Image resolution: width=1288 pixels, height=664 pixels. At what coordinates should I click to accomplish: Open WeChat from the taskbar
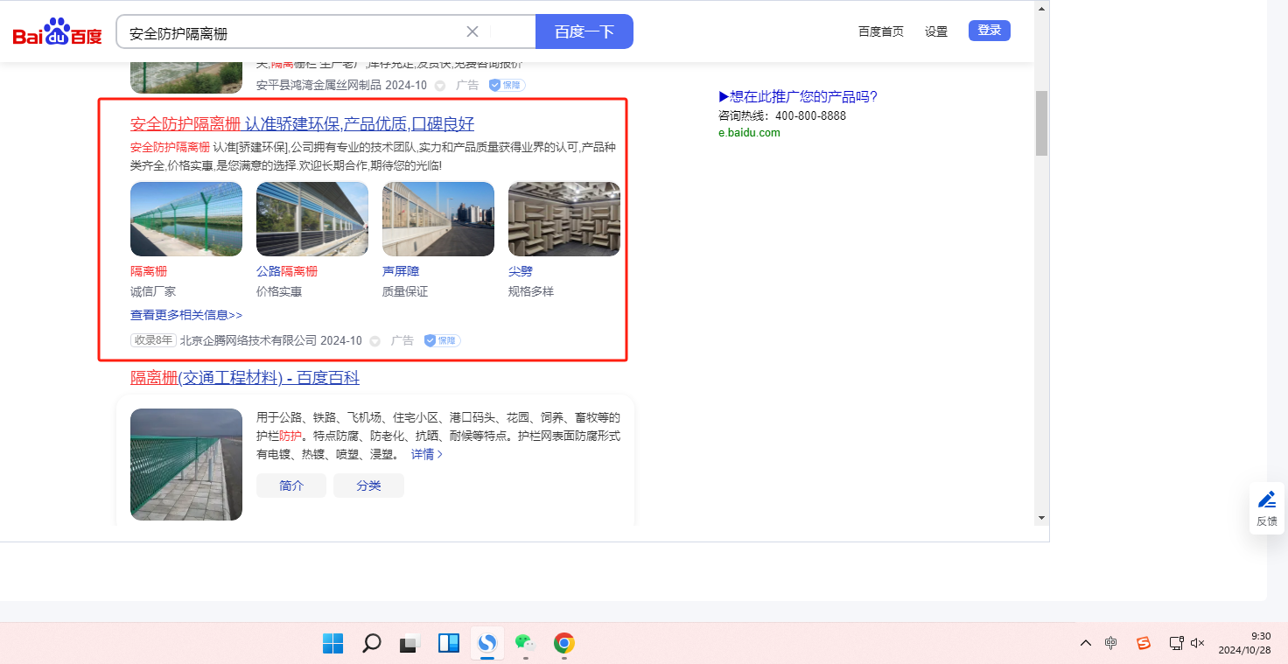(x=525, y=644)
